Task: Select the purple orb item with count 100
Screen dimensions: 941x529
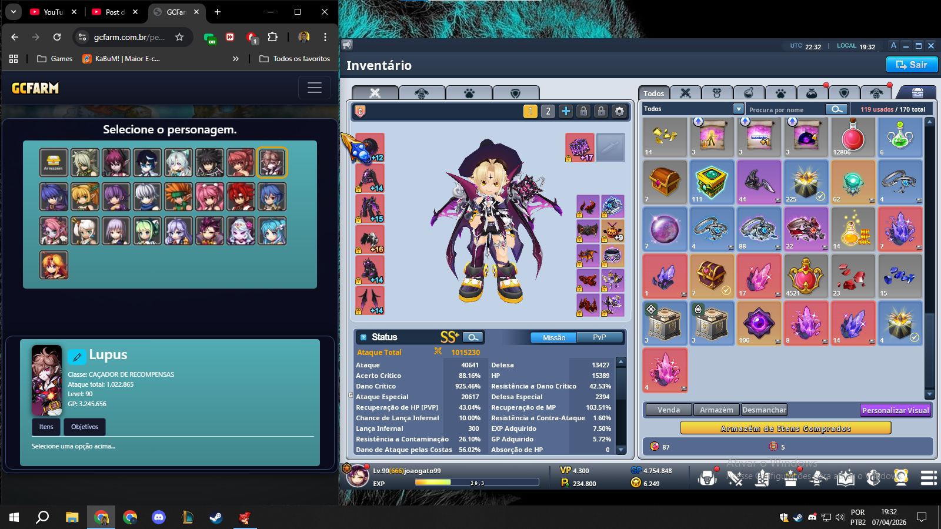Action: tap(759, 323)
